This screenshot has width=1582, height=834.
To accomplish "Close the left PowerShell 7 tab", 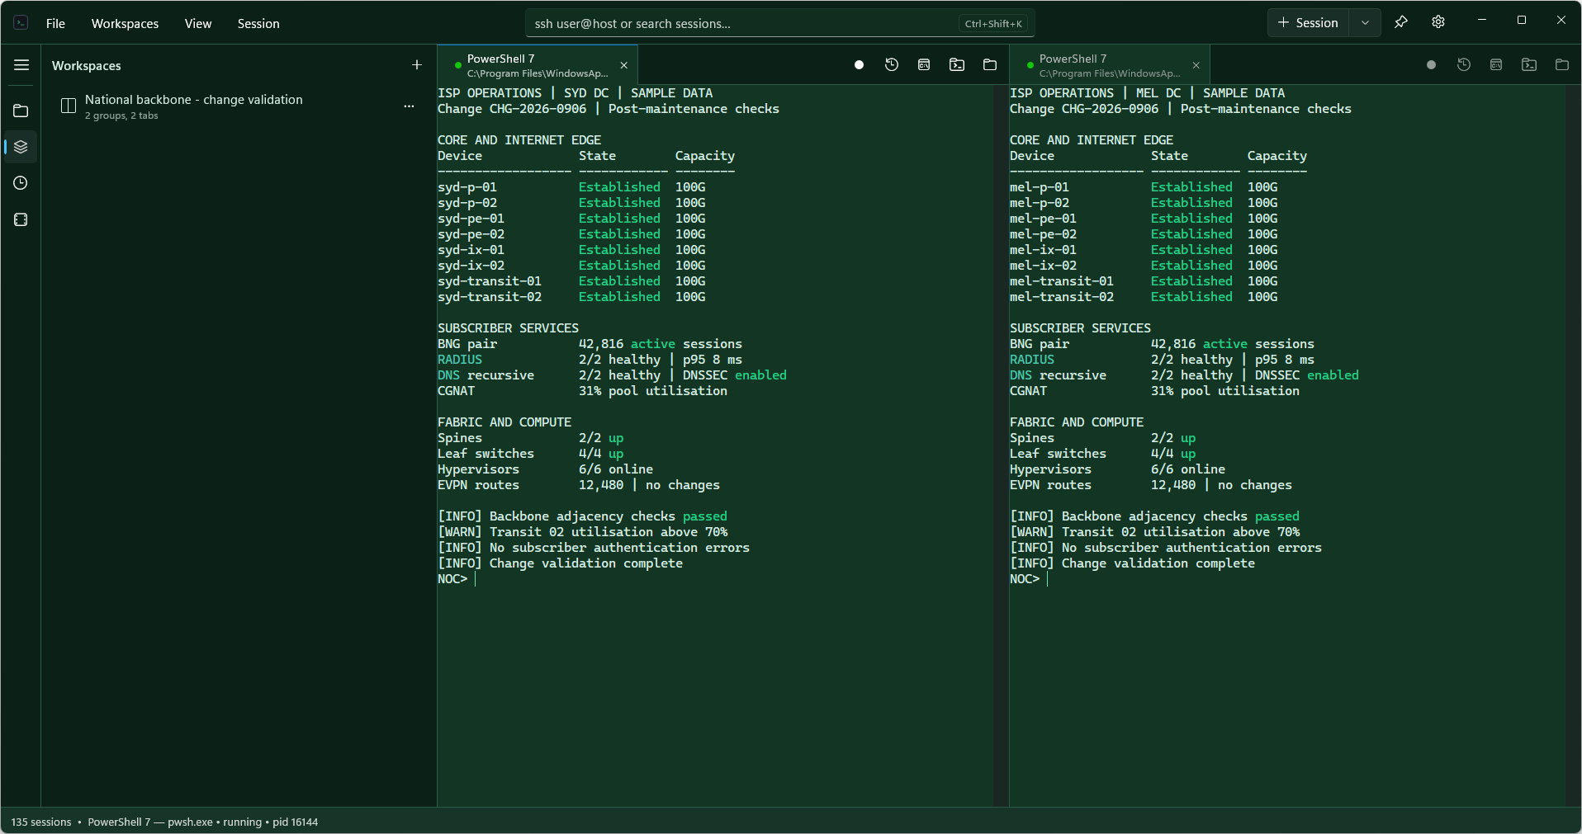I will tap(624, 65).
